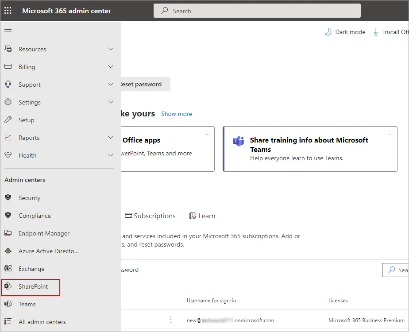Click the magnifier icon in top search bar

click(164, 11)
